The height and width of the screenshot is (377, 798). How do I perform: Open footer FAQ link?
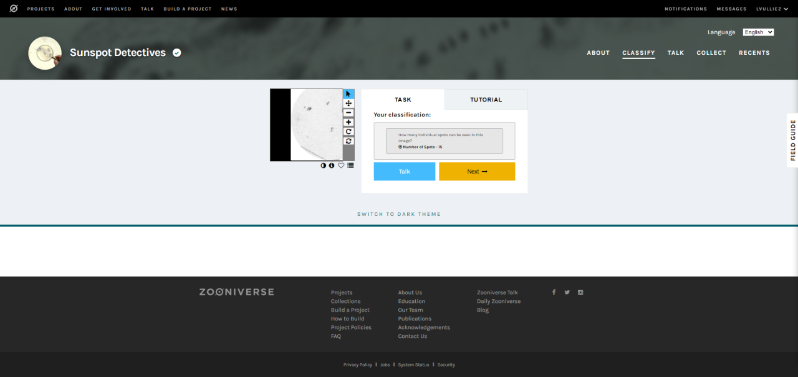coord(336,336)
